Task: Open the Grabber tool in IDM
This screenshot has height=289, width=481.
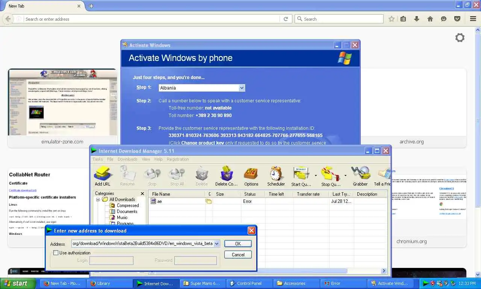Action: point(360,176)
